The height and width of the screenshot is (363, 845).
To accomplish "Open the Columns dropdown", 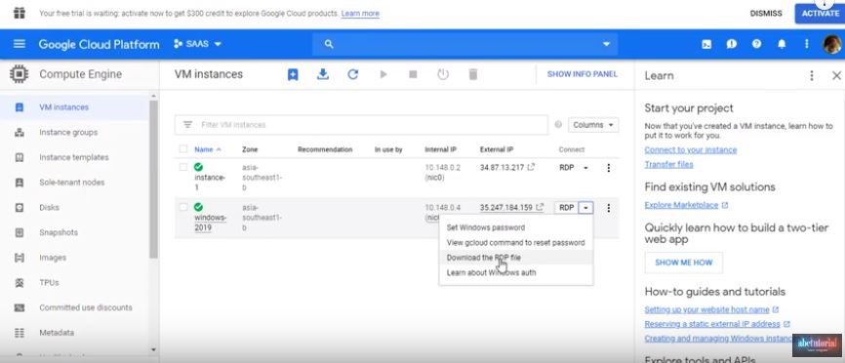I will (593, 124).
